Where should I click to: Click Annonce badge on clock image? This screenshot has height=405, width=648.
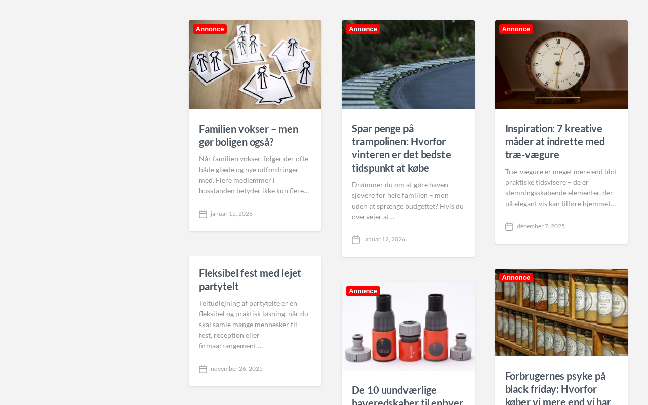pyautogui.click(x=516, y=29)
